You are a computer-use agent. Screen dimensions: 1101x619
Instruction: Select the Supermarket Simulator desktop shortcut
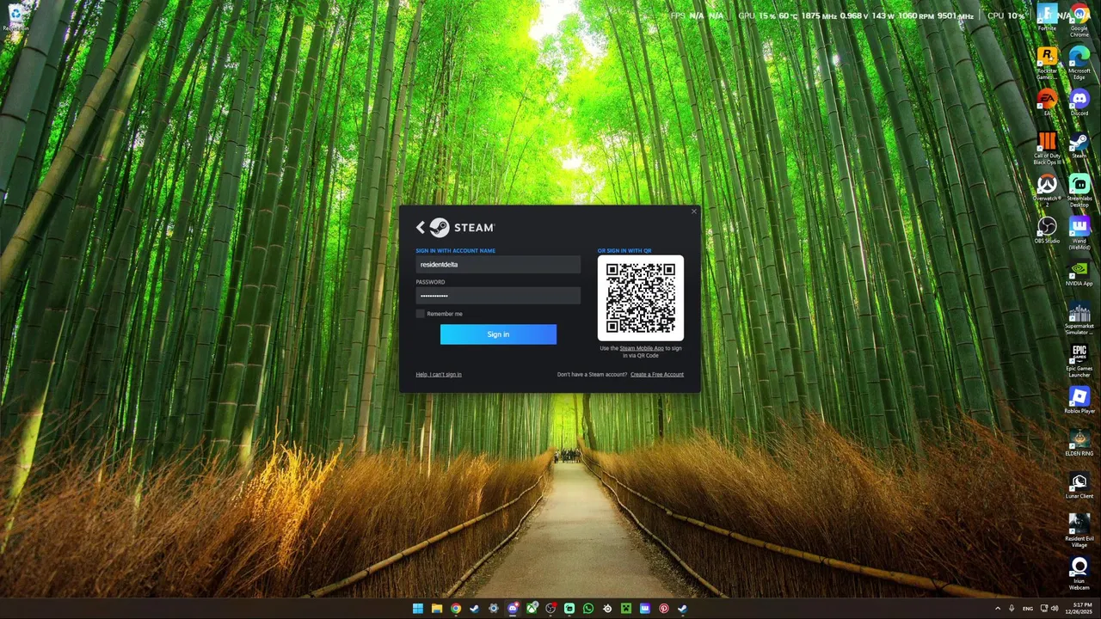[1079, 319]
